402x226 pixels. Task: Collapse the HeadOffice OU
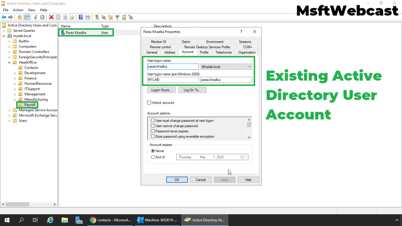click(9, 62)
